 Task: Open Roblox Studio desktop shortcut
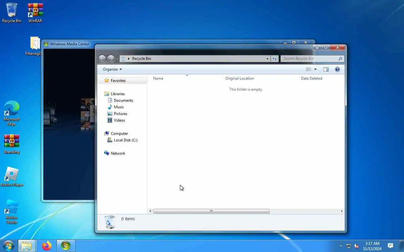(12, 212)
